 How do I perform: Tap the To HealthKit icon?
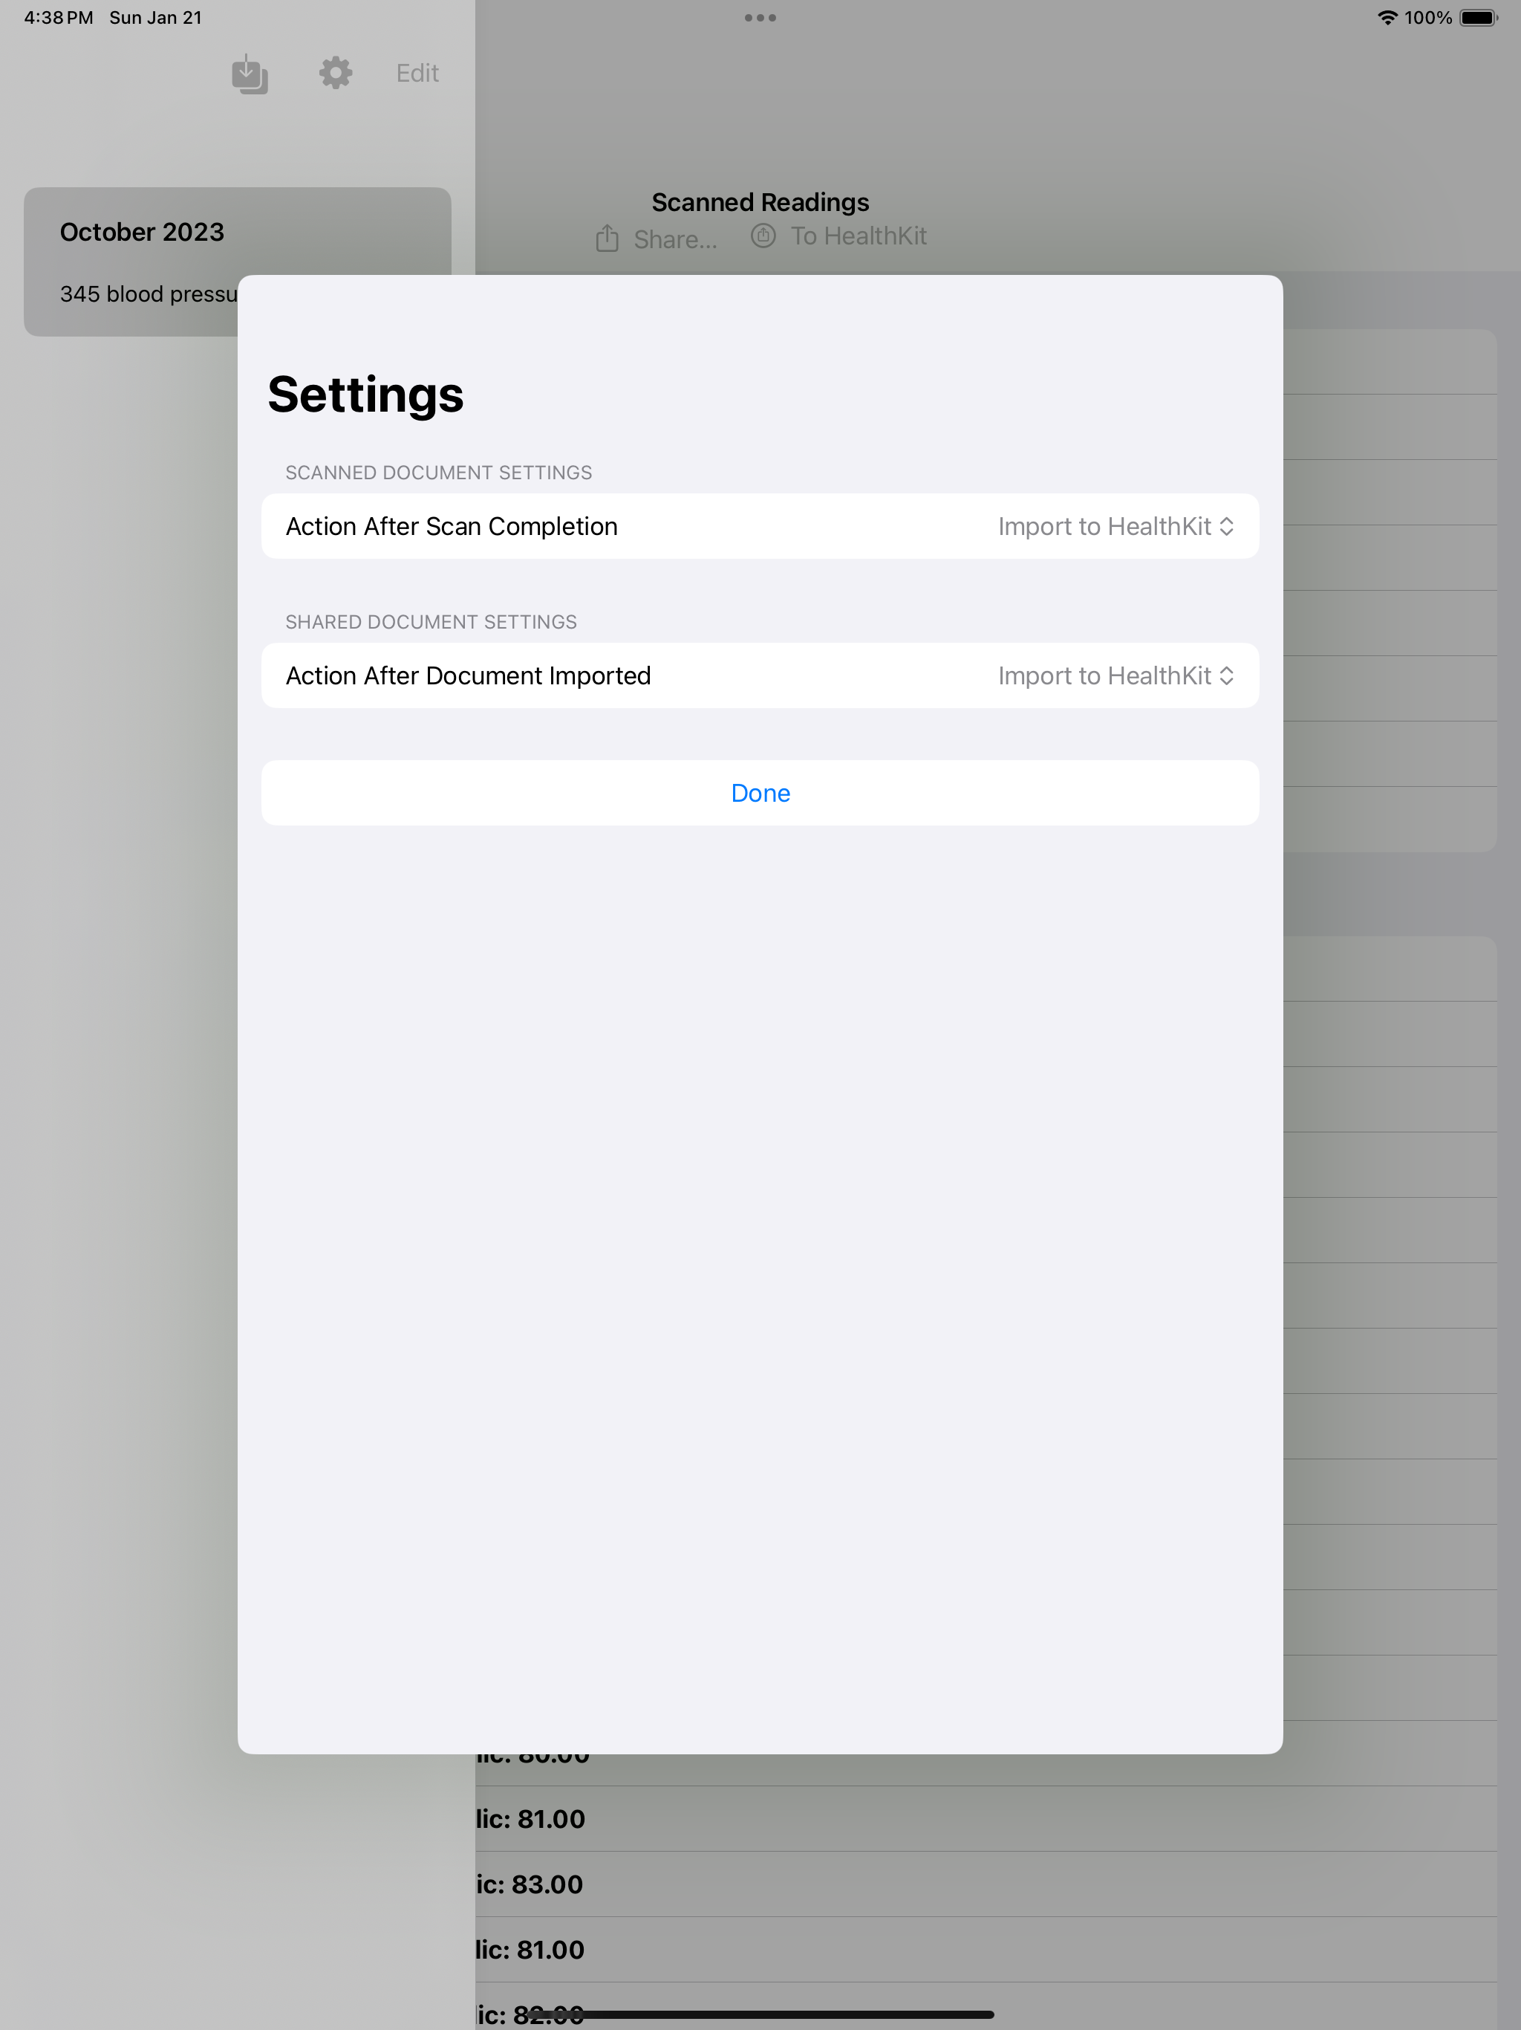coord(763,236)
